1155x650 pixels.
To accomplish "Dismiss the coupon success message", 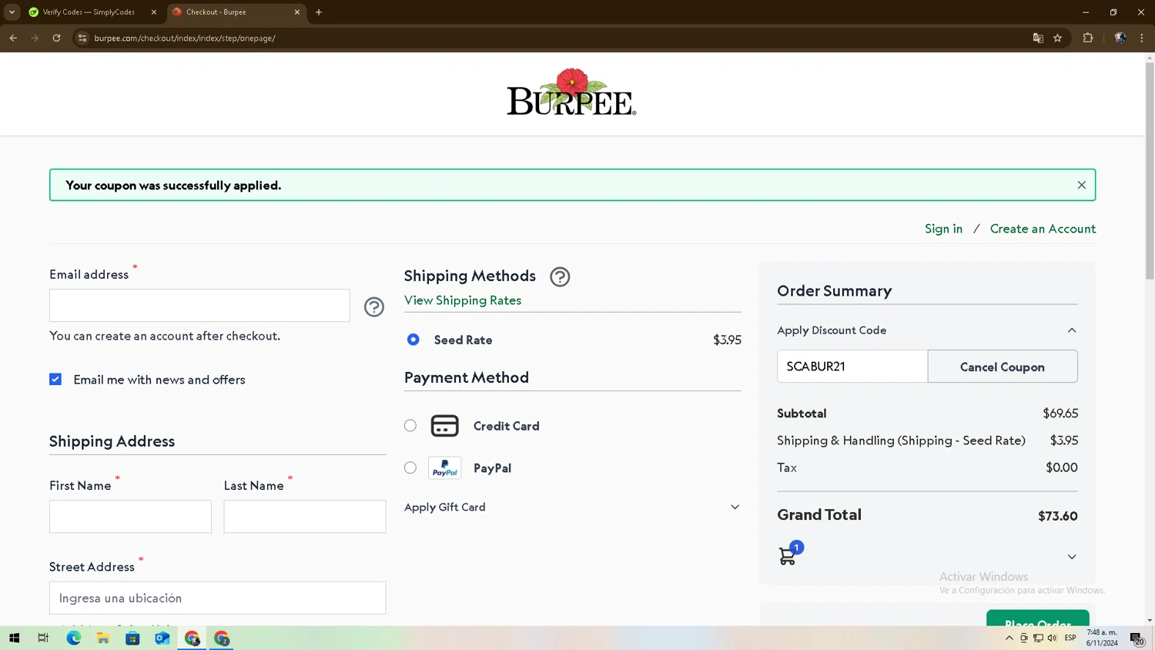I will point(1081,185).
